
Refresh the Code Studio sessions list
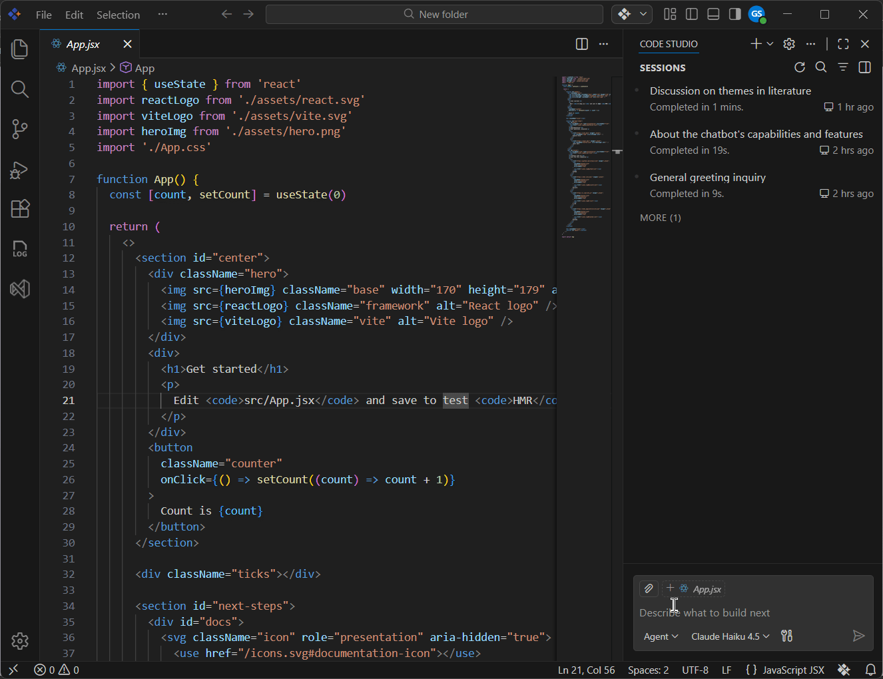(800, 67)
